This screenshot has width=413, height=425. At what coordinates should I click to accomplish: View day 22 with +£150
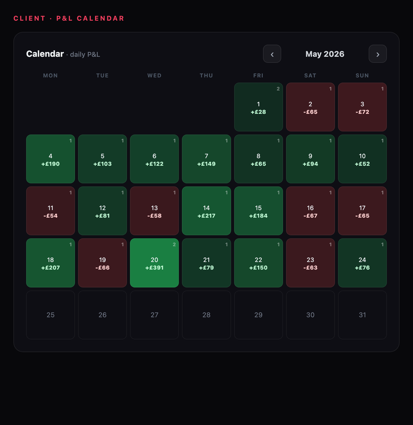(258, 263)
